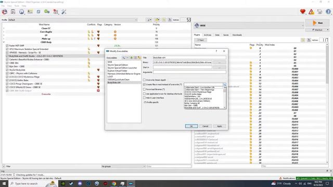Open the No groups dropdown below mod list

pyautogui.click(x=123, y=166)
